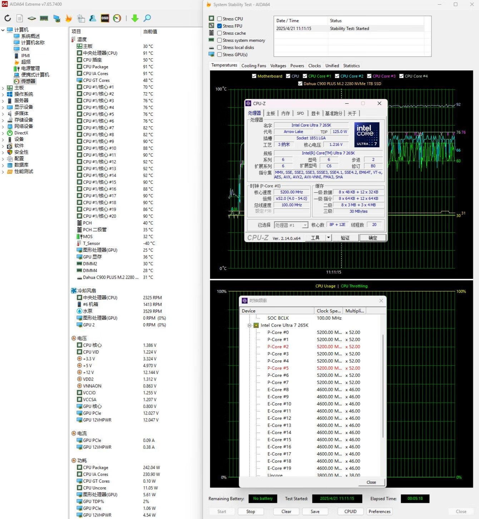Expand the 主板 tree node
Viewport: 479px width, 519px height.
[x=3, y=88]
